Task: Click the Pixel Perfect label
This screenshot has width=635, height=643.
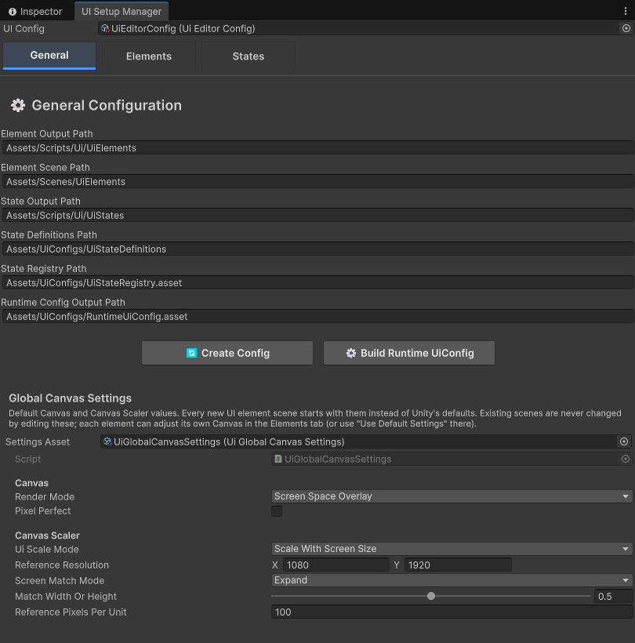Action: pyautogui.click(x=42, y=511)
